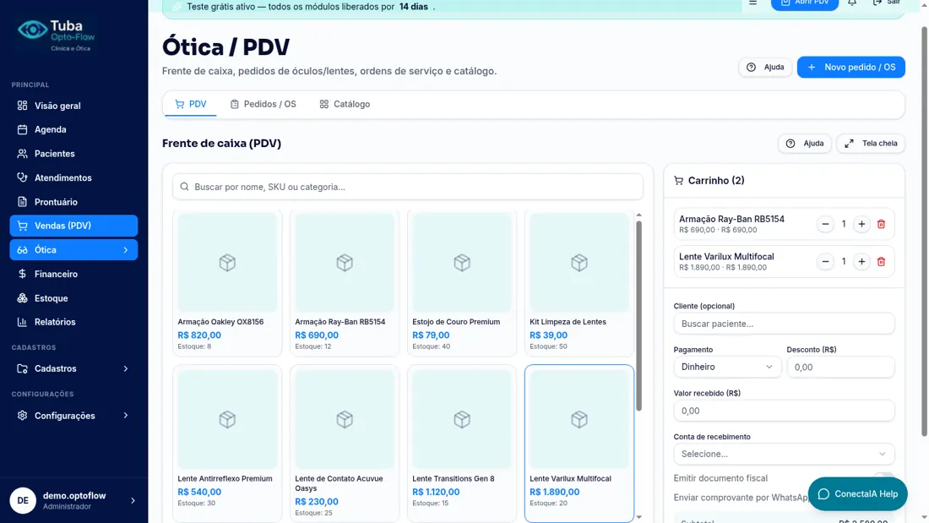The width and height of the screenshot is (929, 523).
Task: Open Pagamento dropdown showing Dinheiro
Action: (727, 367)
